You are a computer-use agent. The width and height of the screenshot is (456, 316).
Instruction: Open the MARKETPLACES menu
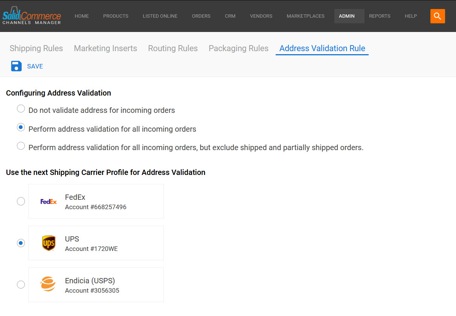(x=305, y=16)
